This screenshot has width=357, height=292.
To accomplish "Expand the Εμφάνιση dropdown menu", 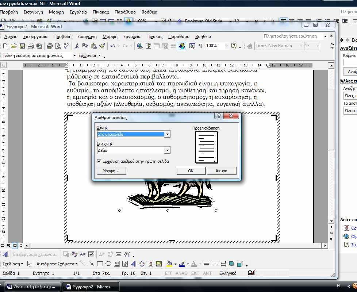I will [x=89, y=55].
